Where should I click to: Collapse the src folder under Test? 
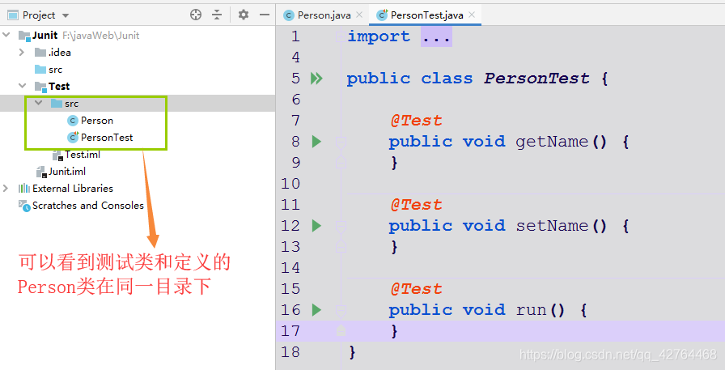coord(39,103)
